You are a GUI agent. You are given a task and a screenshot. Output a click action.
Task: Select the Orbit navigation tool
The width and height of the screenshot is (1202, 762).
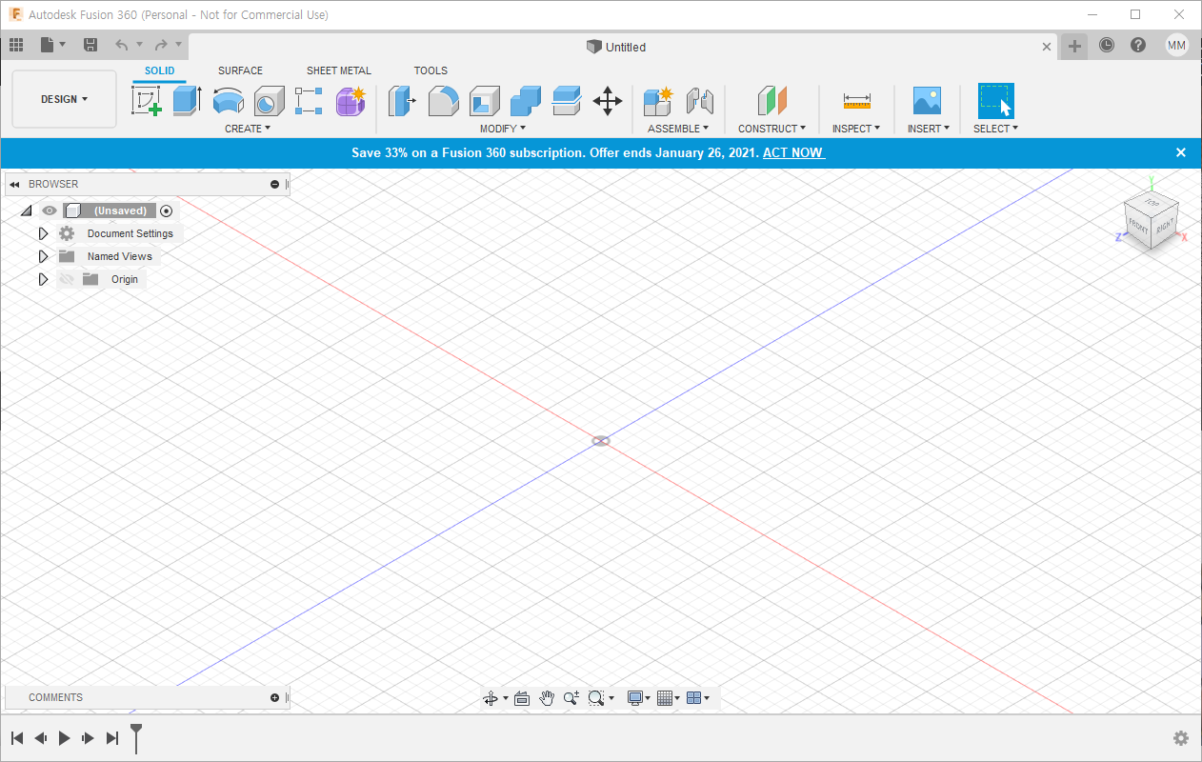491,698
